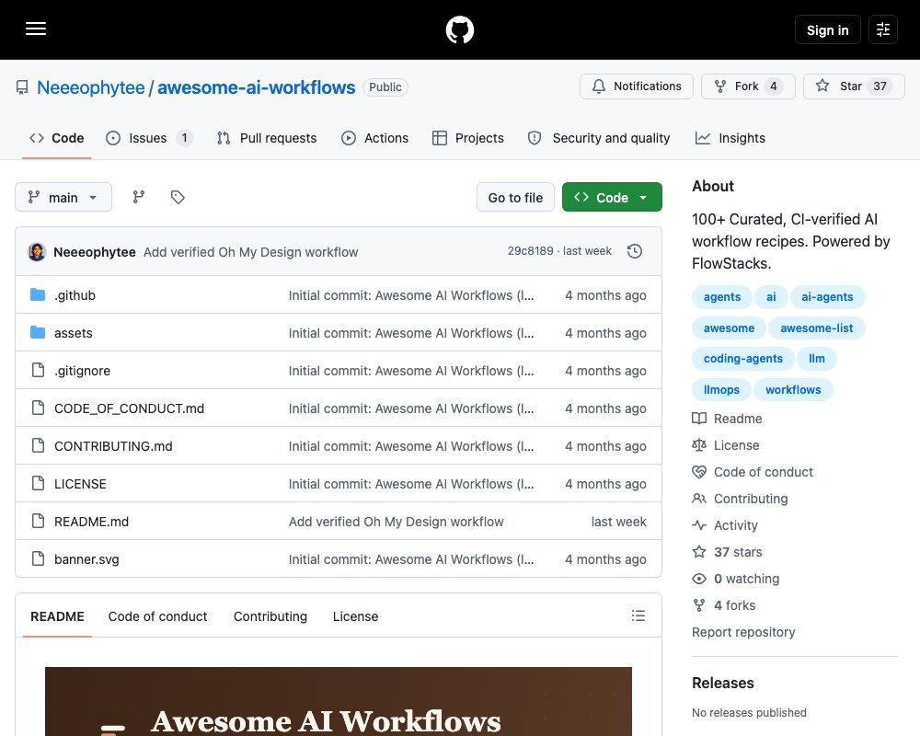Star this repository

(854, 86)
